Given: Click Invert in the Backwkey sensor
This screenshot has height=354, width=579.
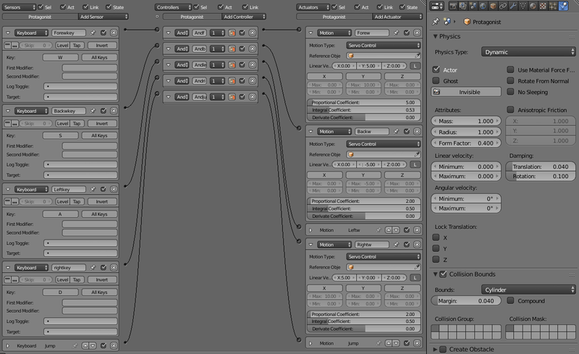Looking at the screenshot, I should pos(102,123).
